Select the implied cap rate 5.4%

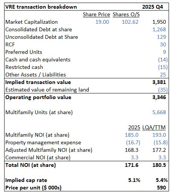click(x=162, y=180)
